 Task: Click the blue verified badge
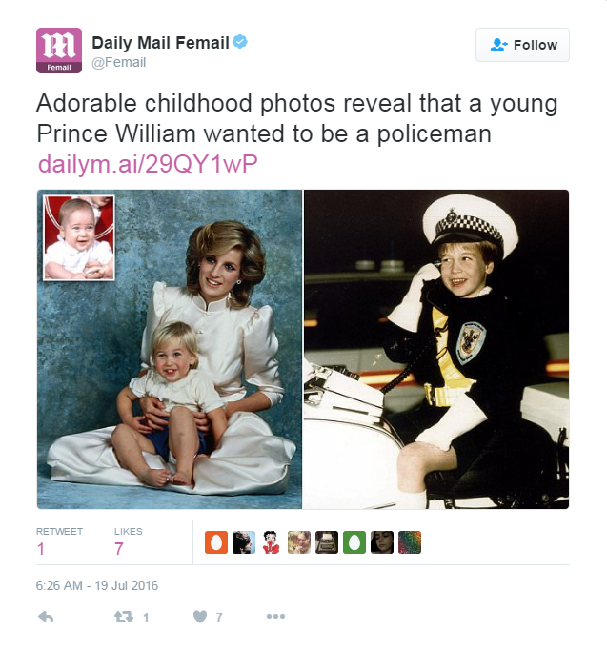(241, 43)
